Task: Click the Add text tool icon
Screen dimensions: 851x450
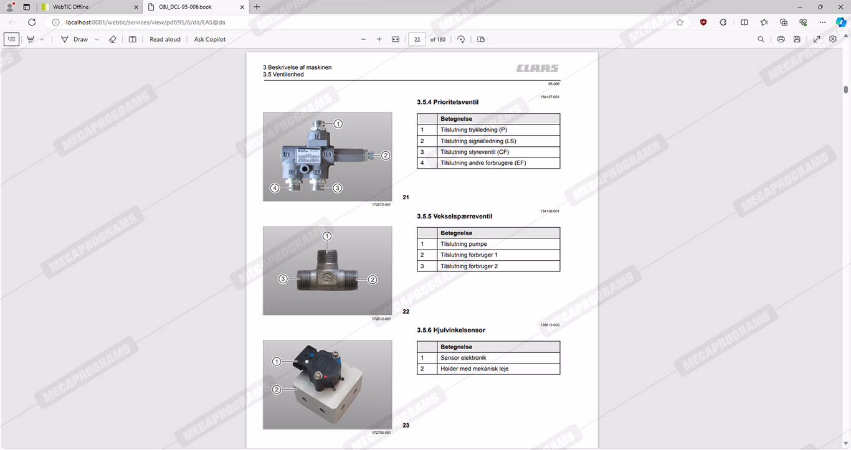Action: pos(133,39)
